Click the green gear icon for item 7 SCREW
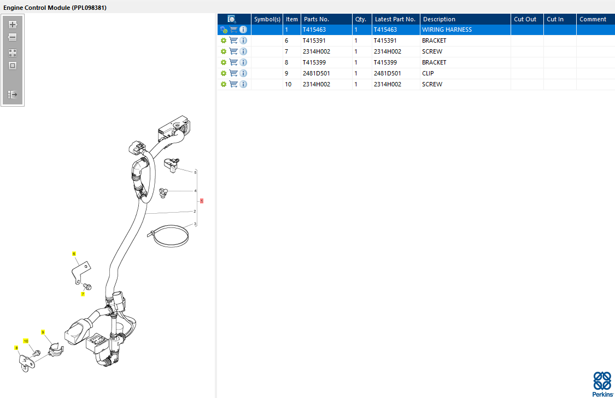The image size is (615, 398). (224, 52)
